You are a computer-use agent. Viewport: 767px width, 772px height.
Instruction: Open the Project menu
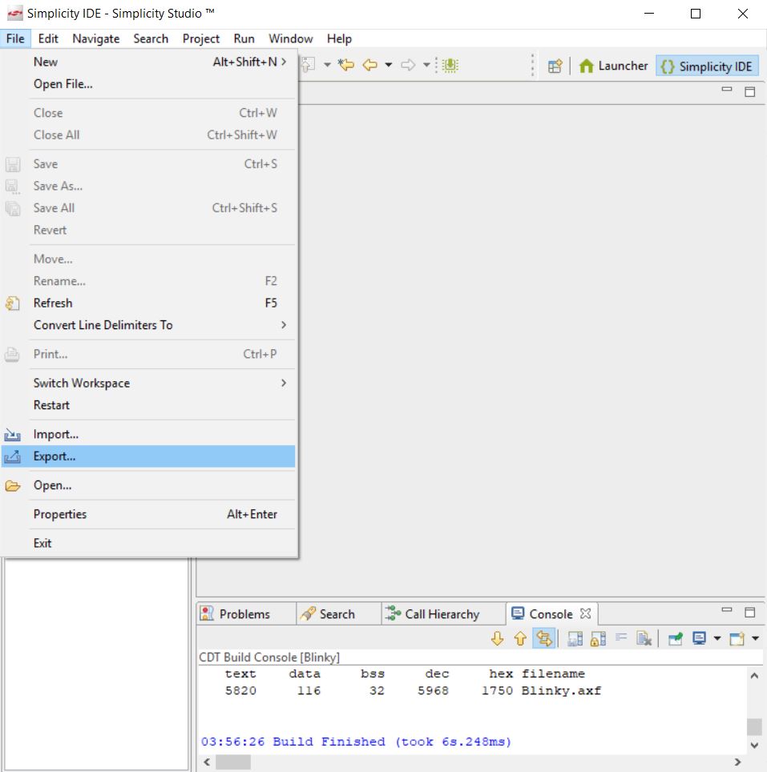200,38
